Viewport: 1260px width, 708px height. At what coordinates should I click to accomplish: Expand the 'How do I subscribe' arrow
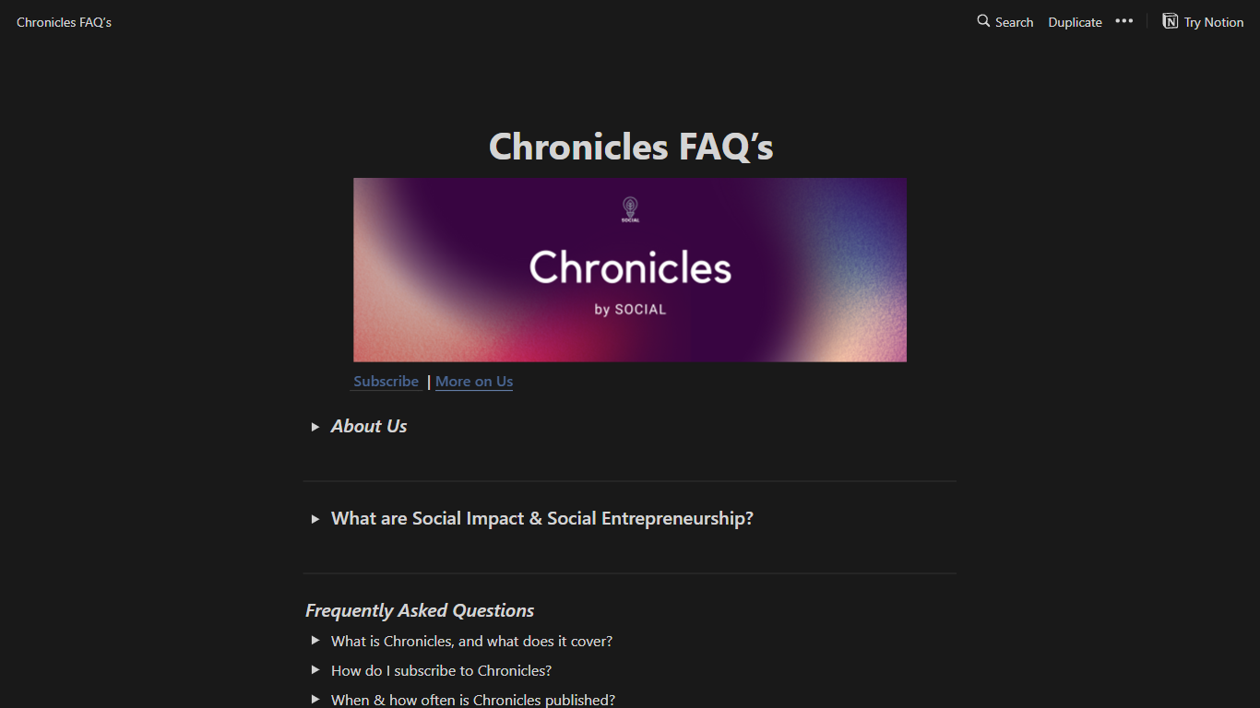(x=315, y=670)
